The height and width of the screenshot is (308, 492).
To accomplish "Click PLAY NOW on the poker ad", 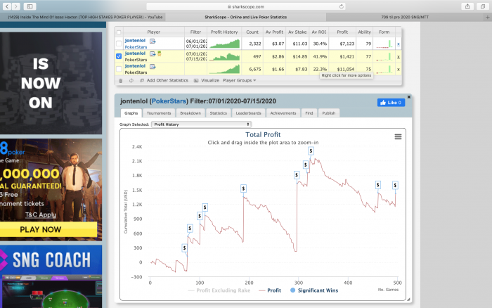I will click(48, 229).
